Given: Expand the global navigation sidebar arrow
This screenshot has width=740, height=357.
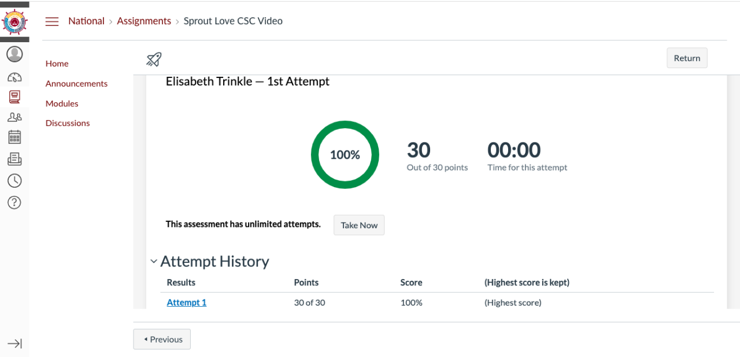Looking at the screenshot, I should click(14, 344).
